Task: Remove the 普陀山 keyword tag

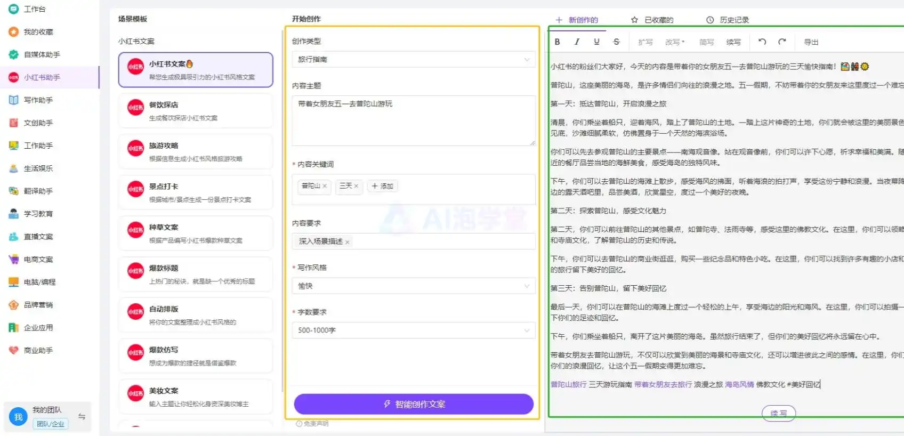Action: pyautogui.click(x=325, y=186)
